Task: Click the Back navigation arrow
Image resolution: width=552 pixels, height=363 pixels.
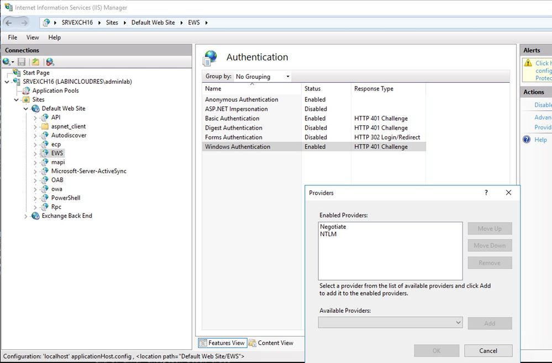Action: [x=9, y=23]
